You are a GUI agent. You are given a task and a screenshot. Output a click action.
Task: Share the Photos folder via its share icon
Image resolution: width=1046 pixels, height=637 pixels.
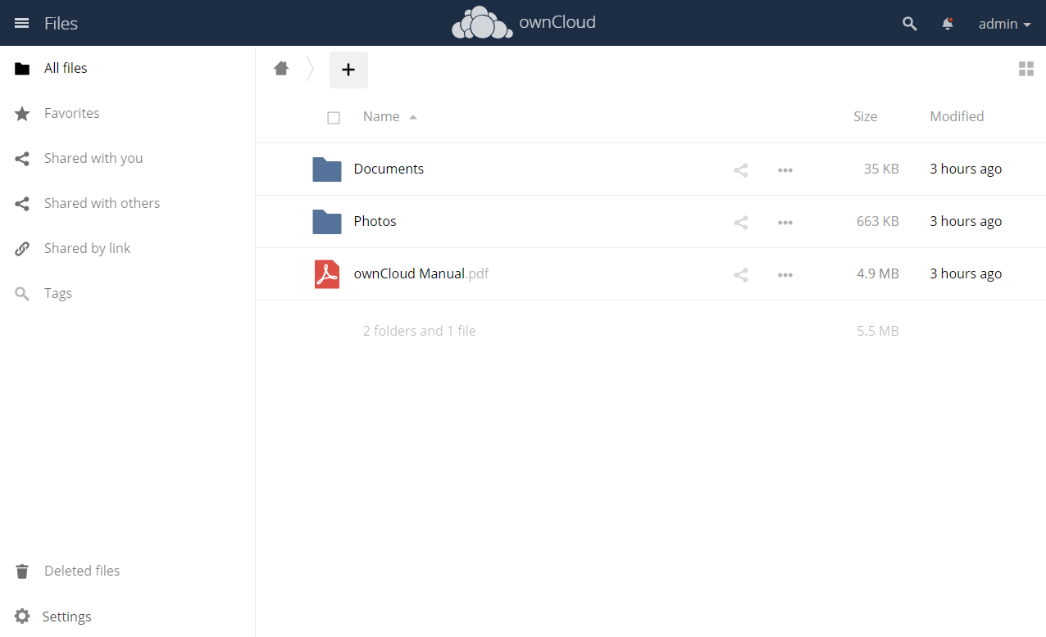740,222
